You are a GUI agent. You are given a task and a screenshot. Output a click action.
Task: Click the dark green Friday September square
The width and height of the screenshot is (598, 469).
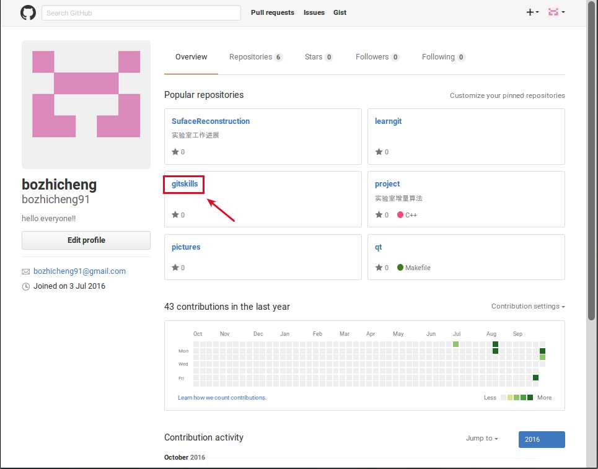[x=536, y=377]
